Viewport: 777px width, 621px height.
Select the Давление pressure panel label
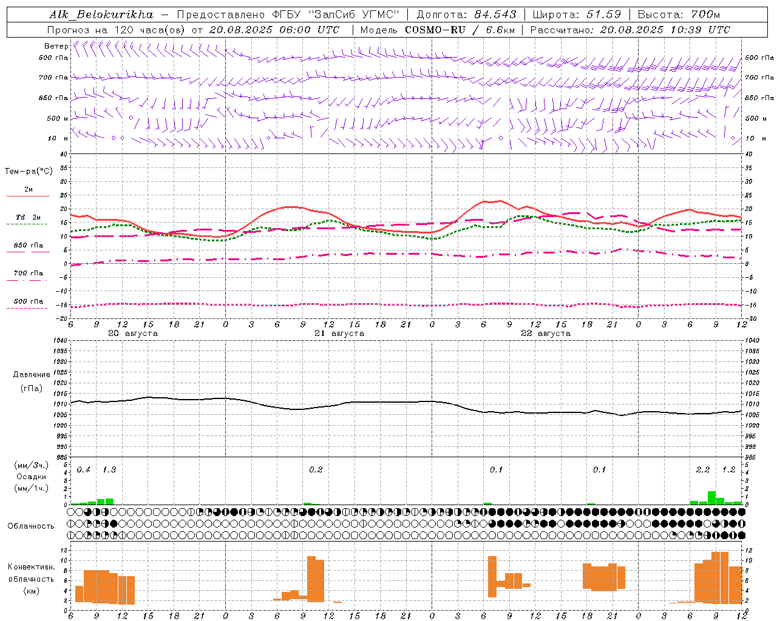(32, 375)
